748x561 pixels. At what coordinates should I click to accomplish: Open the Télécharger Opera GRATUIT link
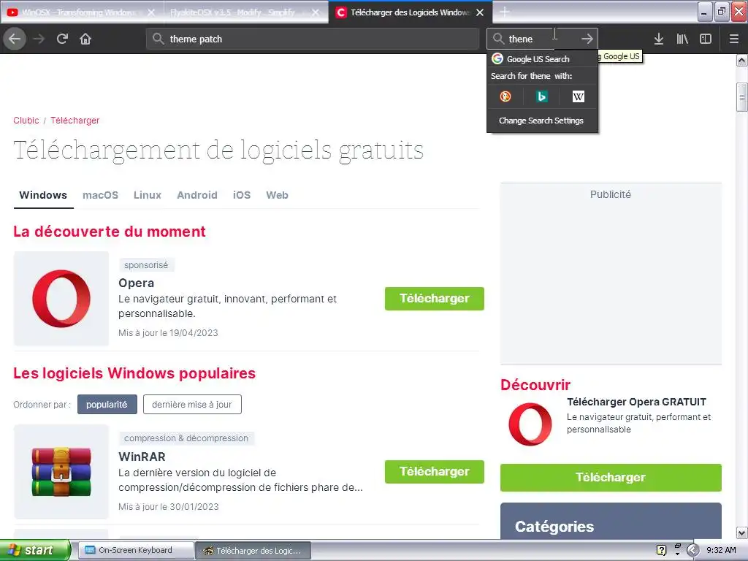636,402
